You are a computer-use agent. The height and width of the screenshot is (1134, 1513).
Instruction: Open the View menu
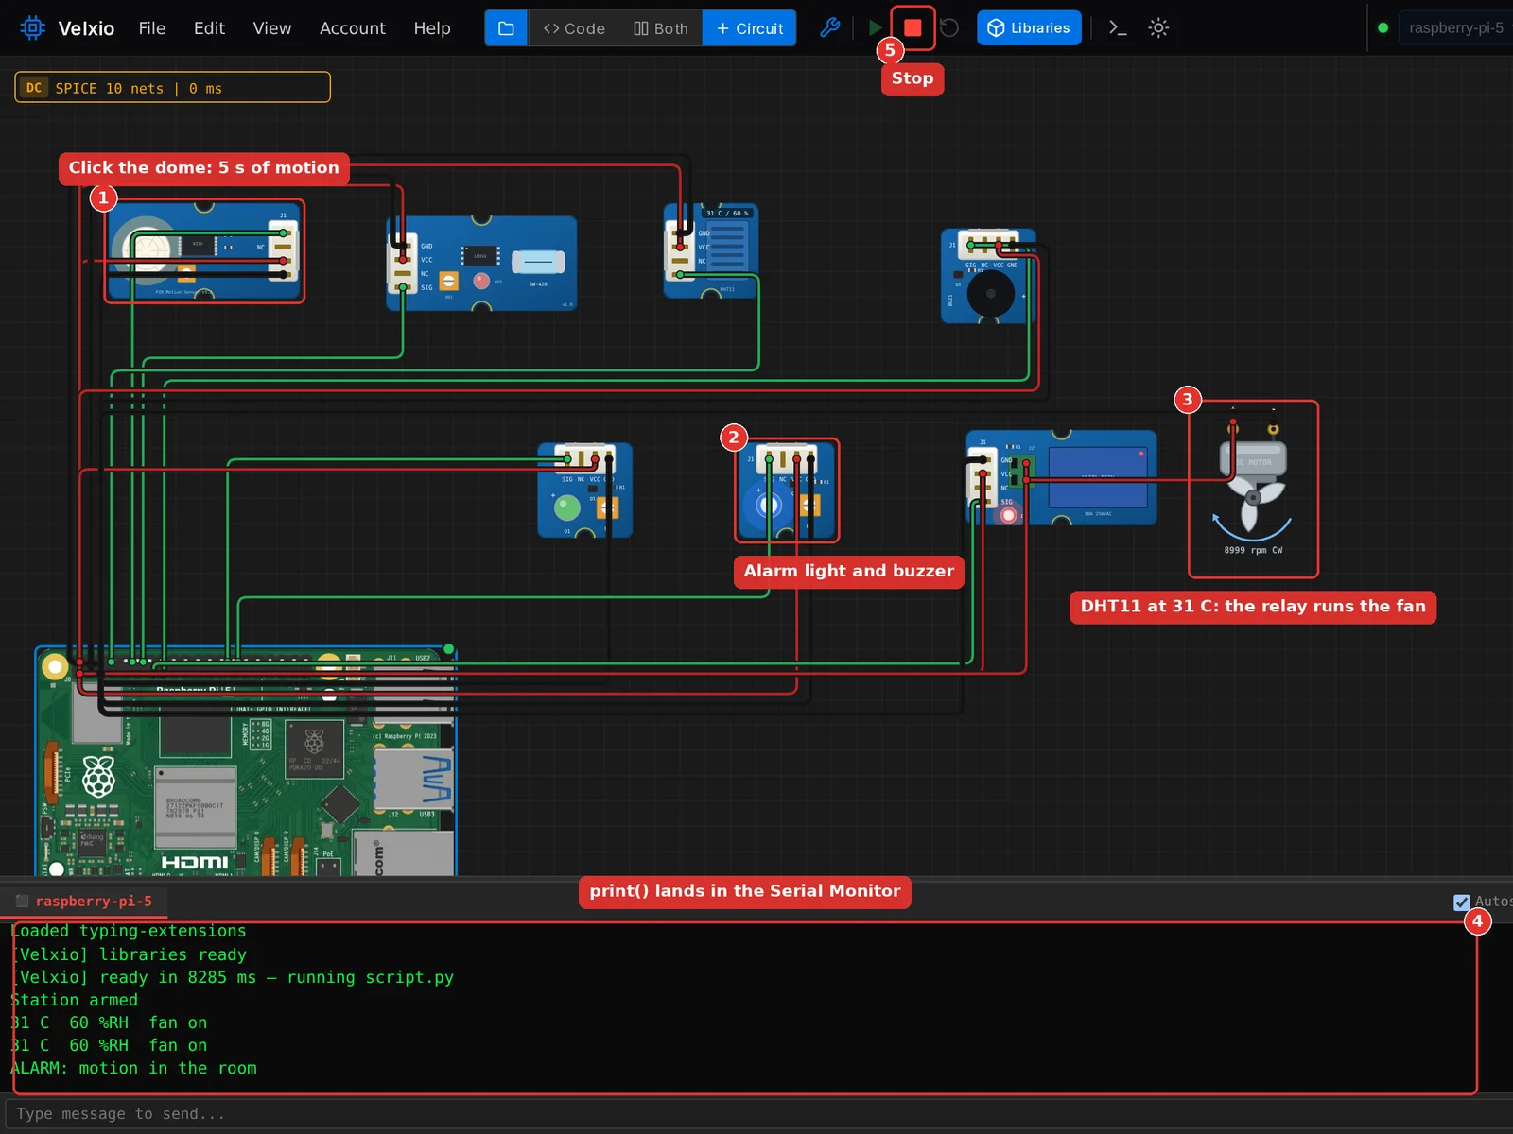coord(272,28)
